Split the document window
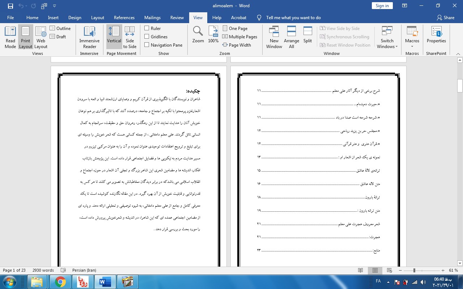 (307, 35)
